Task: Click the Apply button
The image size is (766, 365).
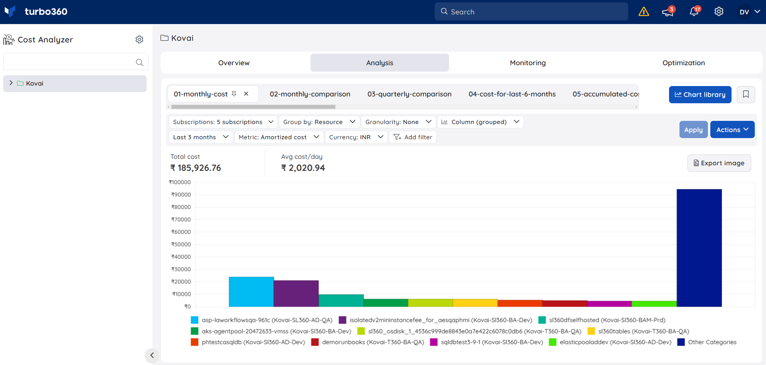Action: 693,130
